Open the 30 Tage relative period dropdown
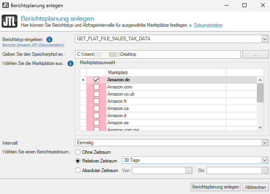Screen dimensions: 270x194 pos(264,160)
